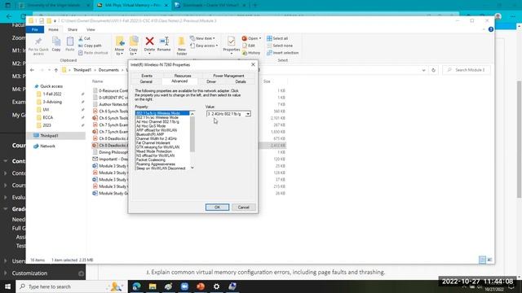Open Microsoft Edge from the taskbar
Screen dimensions: 522x293
(x=136, y=286)
